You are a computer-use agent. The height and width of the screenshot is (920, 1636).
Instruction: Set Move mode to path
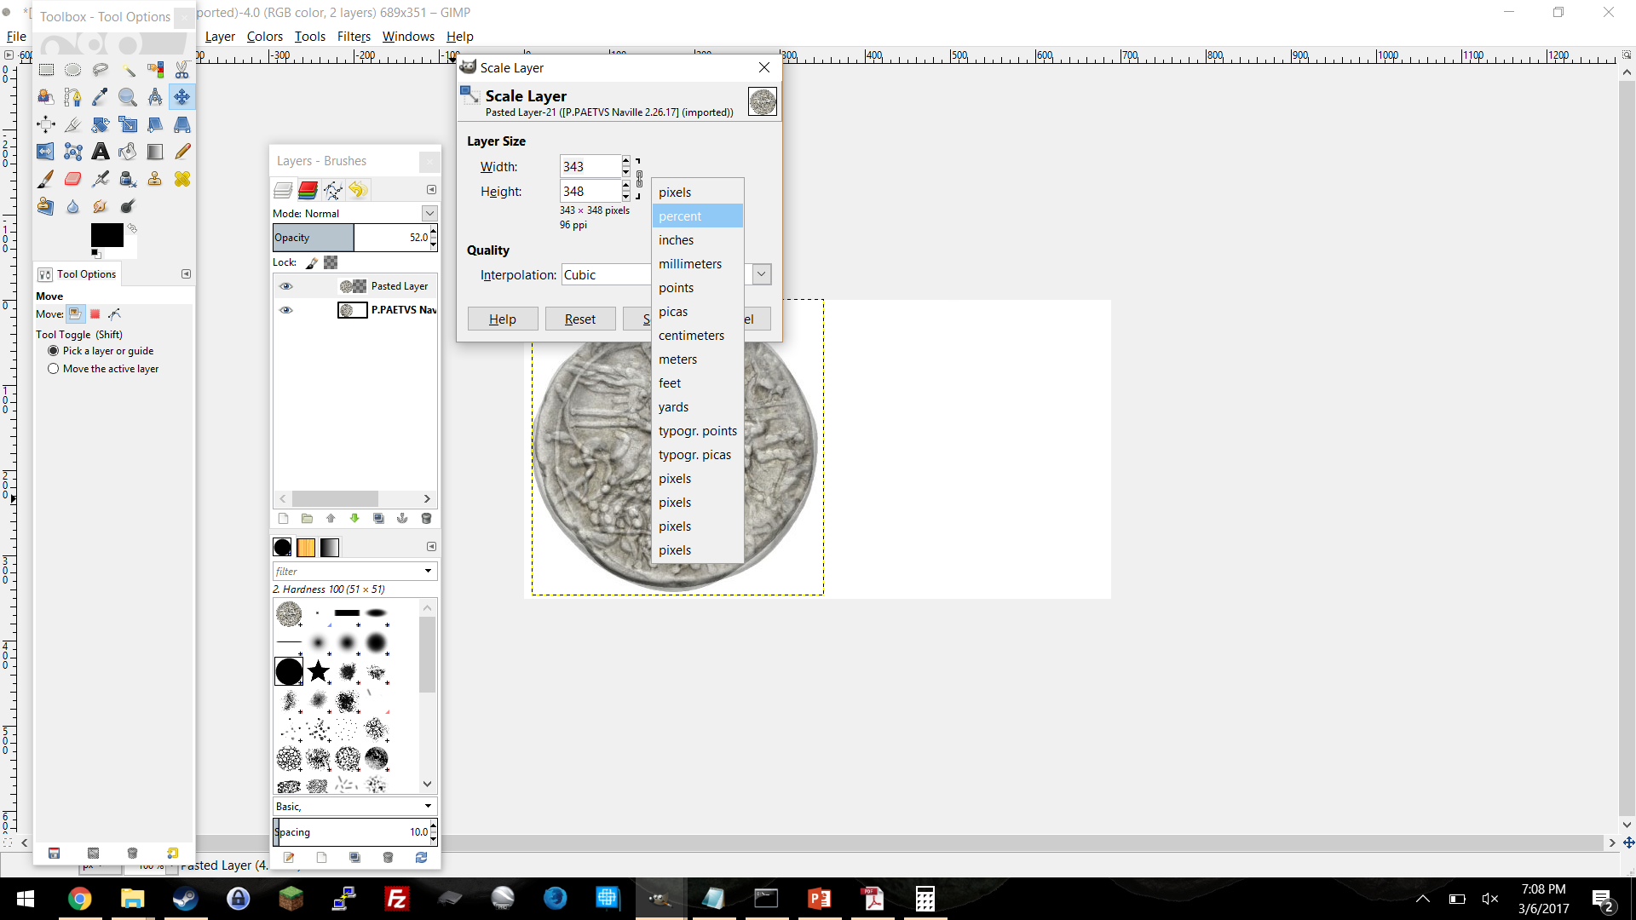[115, 314]
